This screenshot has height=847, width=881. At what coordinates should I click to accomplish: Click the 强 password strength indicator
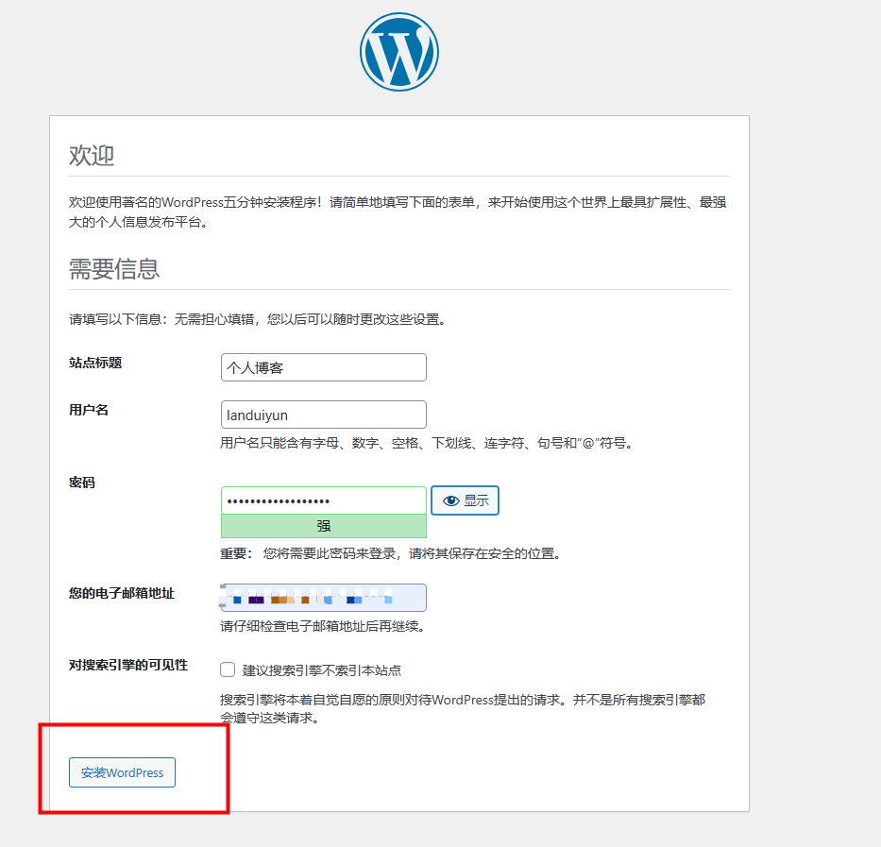click(x=324, y=526)
